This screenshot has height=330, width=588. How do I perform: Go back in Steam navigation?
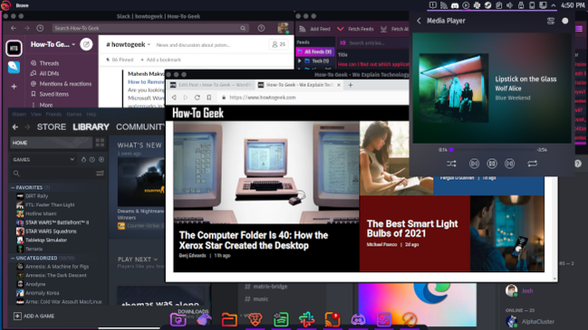click(x=15, y=127)
